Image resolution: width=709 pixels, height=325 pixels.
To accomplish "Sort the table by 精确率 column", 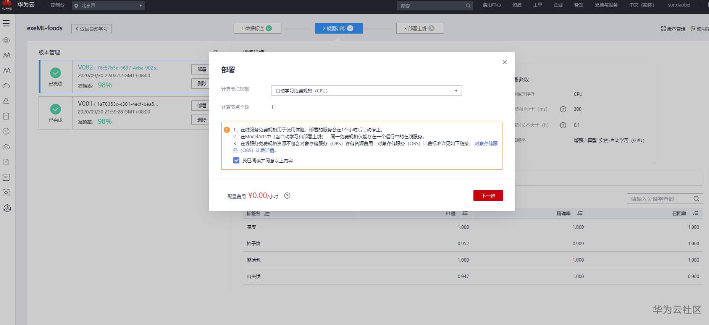I will (x=580, y=213).
